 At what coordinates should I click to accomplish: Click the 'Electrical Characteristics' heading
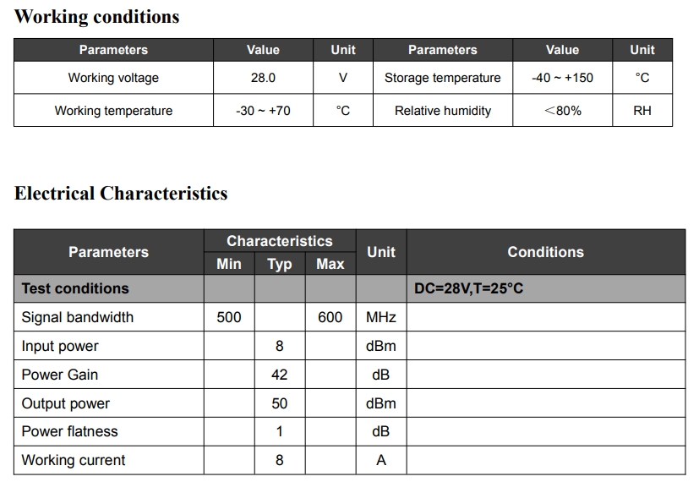click(x=121, y=194)
